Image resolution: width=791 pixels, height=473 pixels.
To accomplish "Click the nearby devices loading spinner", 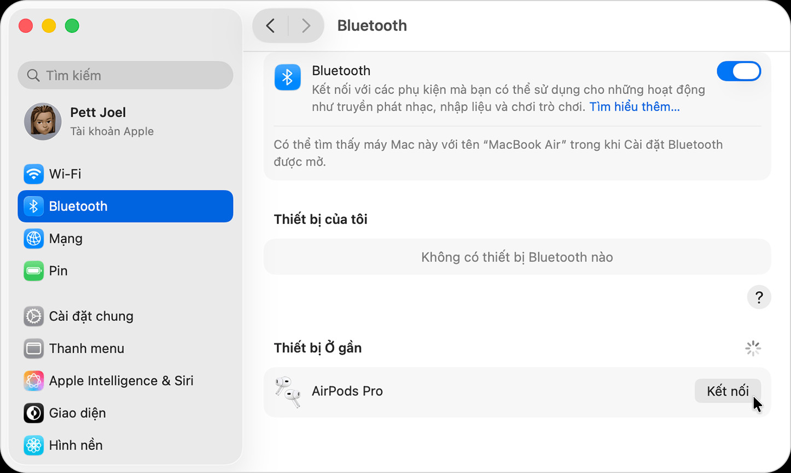I will point(753,348).
